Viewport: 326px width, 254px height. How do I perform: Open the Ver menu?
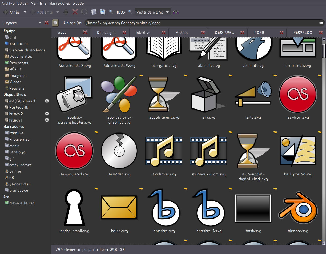tap(34, 3)
